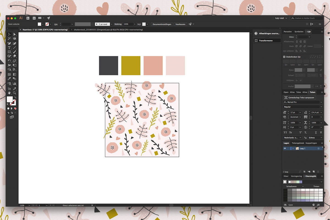Select the Hand tool
The height and width of the screenshot is (220, 330).
9,93
